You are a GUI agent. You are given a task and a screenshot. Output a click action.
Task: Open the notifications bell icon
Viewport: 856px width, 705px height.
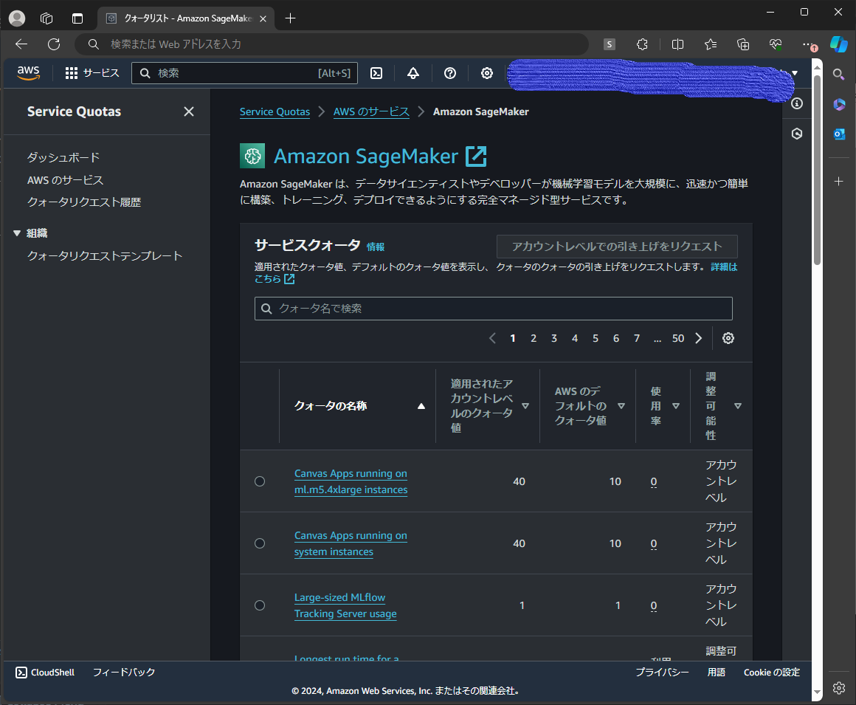(x=413, y=73)
